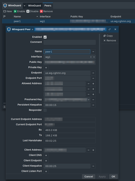Screen dimensions: 135x181
Task: Click the red Remove toolbar button
Action: (46, 11)
